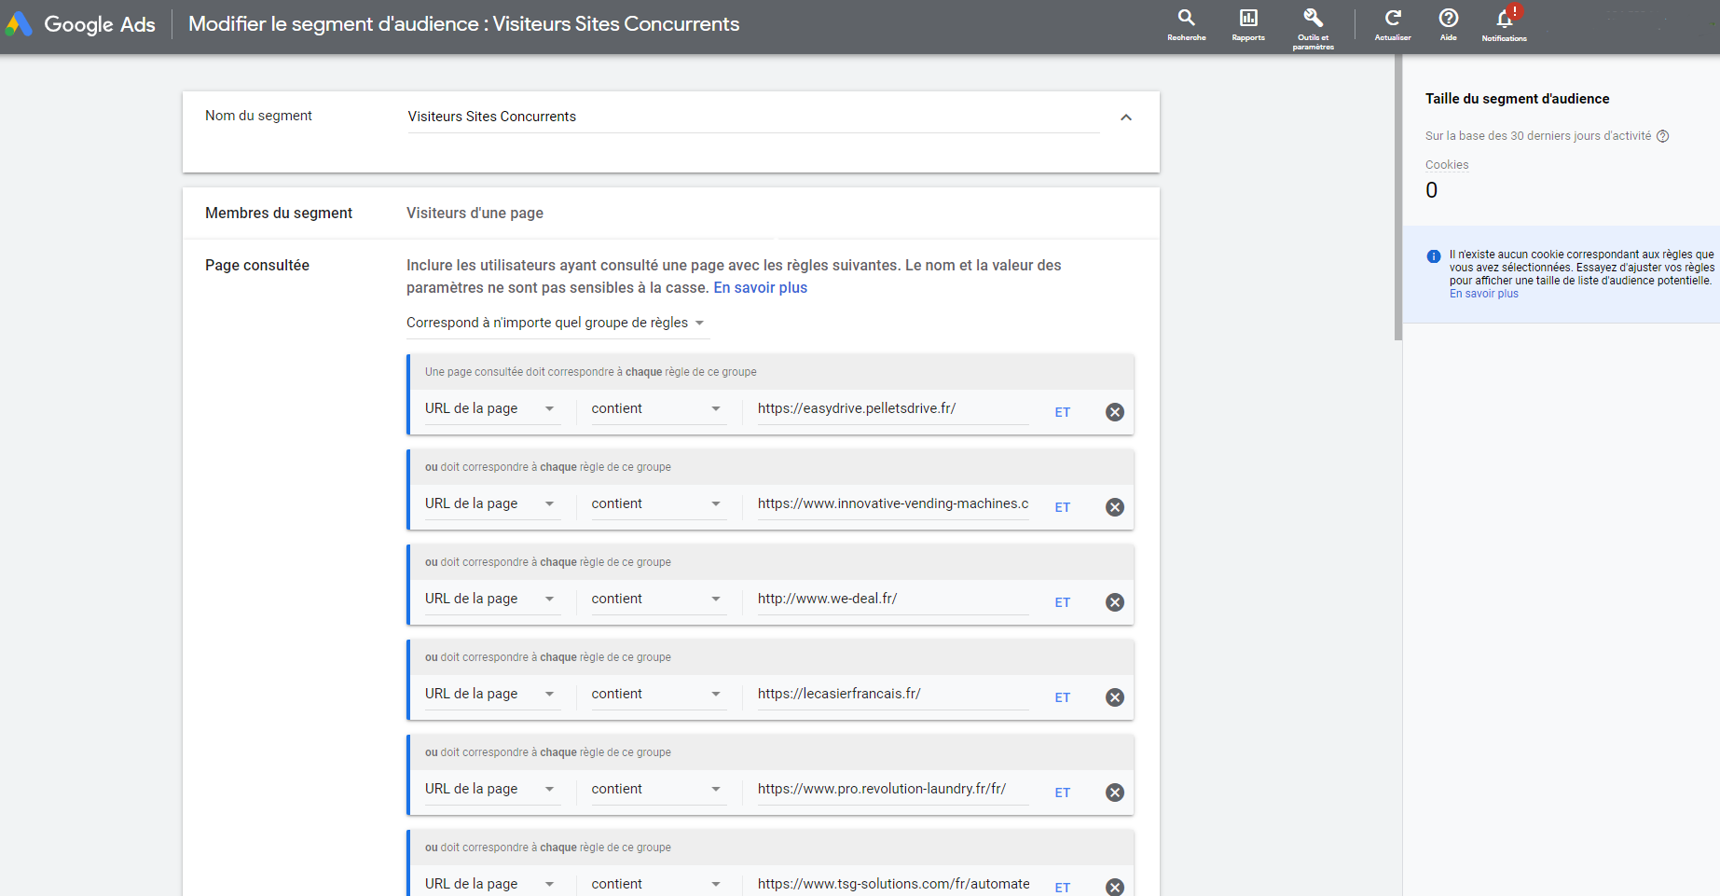Click 'Visiteurs d'une page' members value
Screen dimensions: 1720x896
[x=475, y=214]
